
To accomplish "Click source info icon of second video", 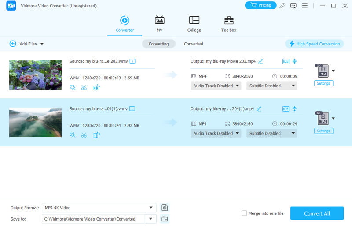I will [x=132, y=108].
